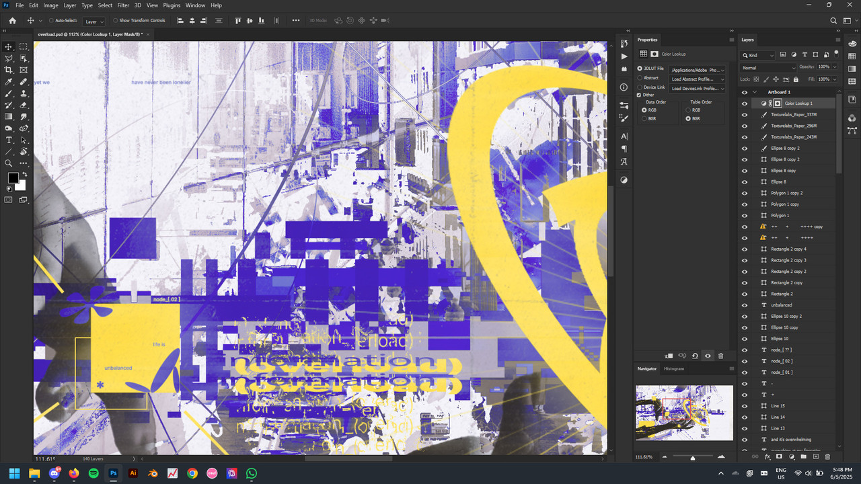Toggle the Dither checkbox
Screen dimensions: 861x484
click(640, 95)
